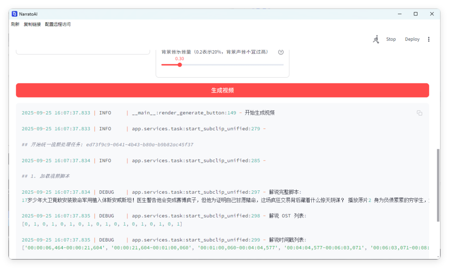Image resolution: width=449 pixels, height=268 pixels.
Task: Click the running-person status icon
Action: pyautogui.click(x=376, y=39)
